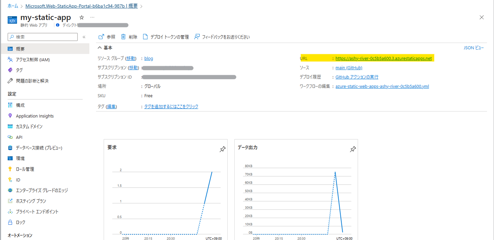Open the ashy-river azurestaticapps.net URL
This screenshot has height=240, width=494.
pos(383,58)
